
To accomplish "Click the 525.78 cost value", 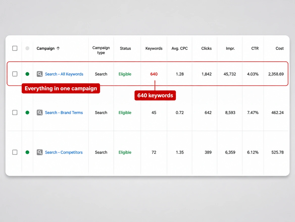I will 278,152.
